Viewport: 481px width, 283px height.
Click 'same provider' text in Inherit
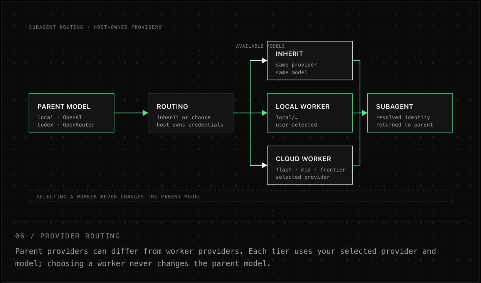[x=296, y=65]
